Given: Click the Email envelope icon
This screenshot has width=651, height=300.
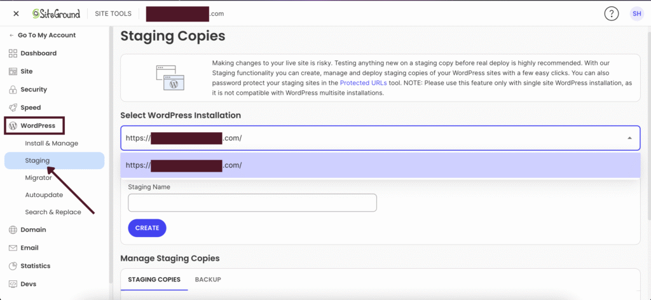Looking at the screenshot, I should 13,248.
